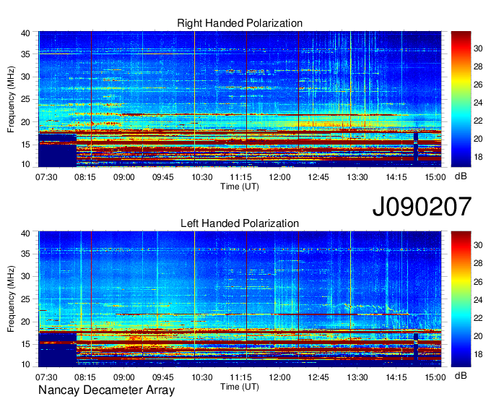Click the 30 MHz tick of Left Handed plot
This screenshot has height=399, width=491.
click(x=25, y=276)
